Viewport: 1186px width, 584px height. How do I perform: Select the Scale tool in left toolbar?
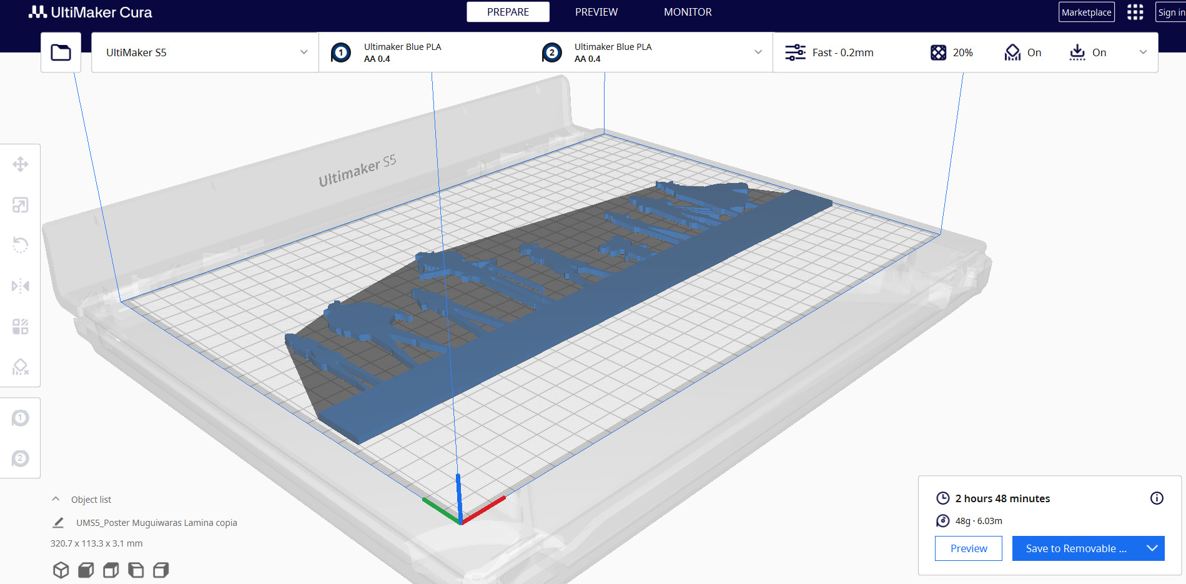(21, 205)
